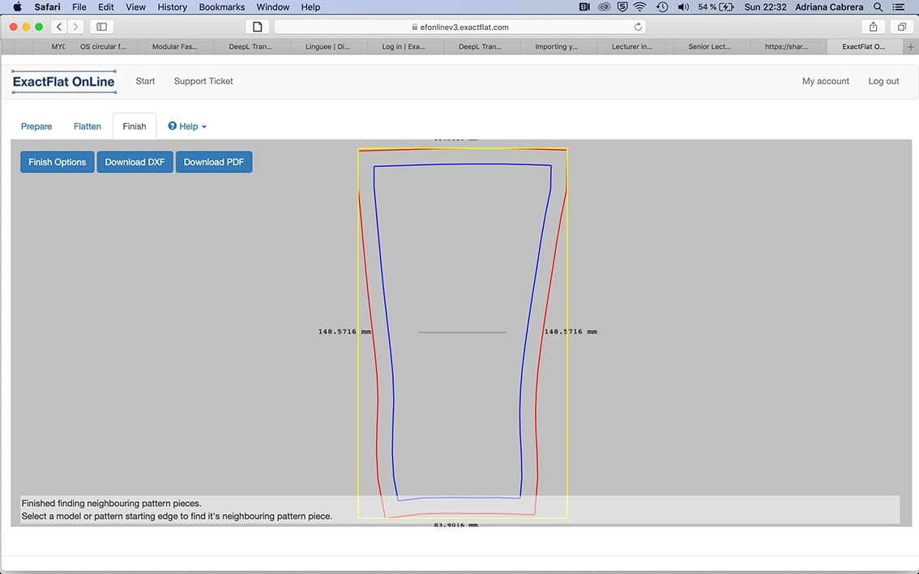Image resolution: width=919 pixels, height=574 pixels.
Task: Click the reload page icon
Action: [x=638, y=27]
